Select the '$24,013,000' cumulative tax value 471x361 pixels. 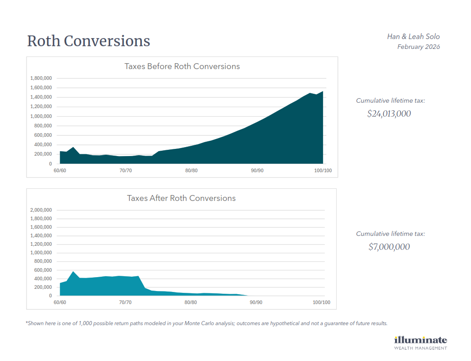click(389, 113)
